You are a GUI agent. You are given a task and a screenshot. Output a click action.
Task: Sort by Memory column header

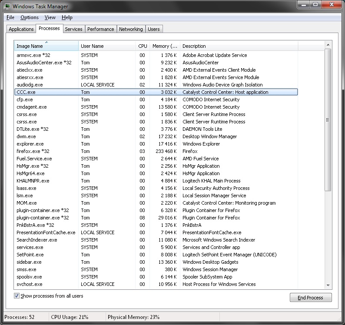click(165, 46)
